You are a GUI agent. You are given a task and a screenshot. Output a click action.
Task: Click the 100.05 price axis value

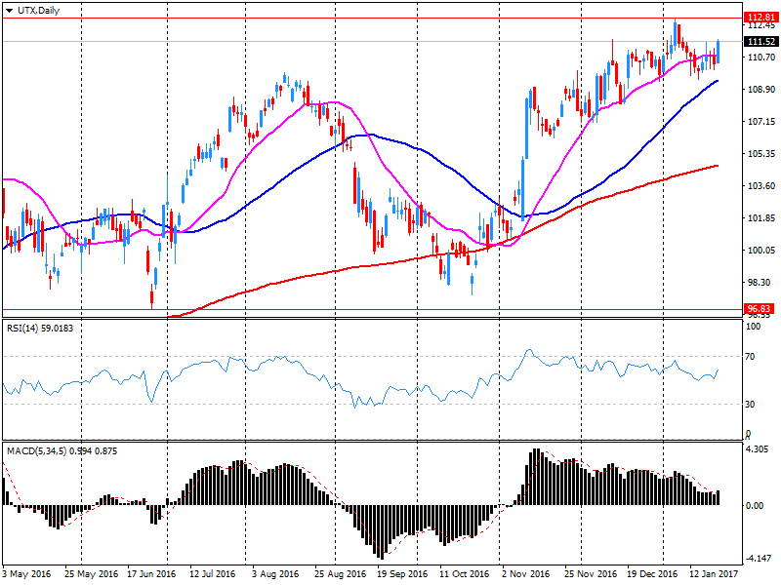click(761, 251)
